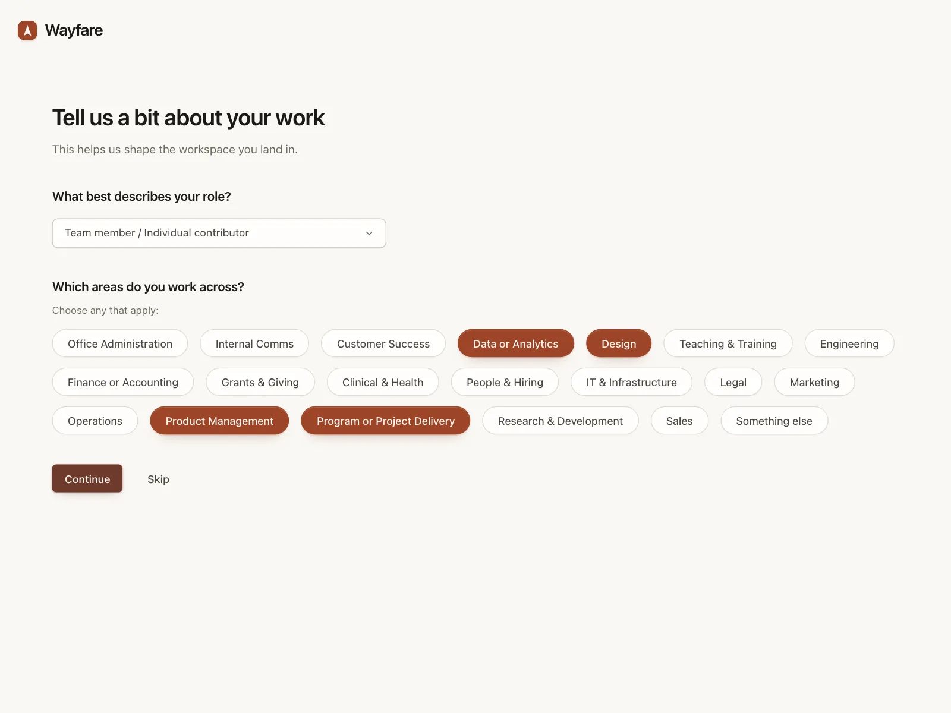Click the Continue button
The width and height of the screenshot is (951, 713).
coord(87,479)
